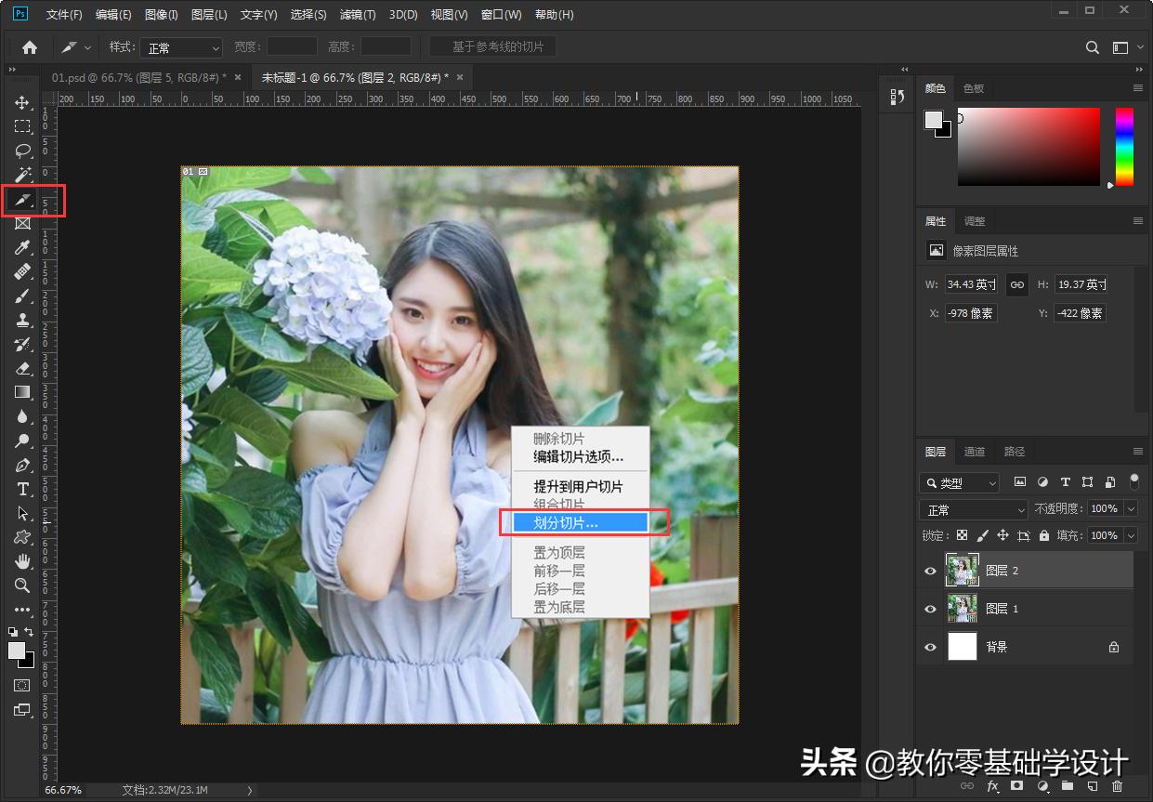Hide the 图层 1 layer
Screen dimensions: 1153x802
[930, 609]
